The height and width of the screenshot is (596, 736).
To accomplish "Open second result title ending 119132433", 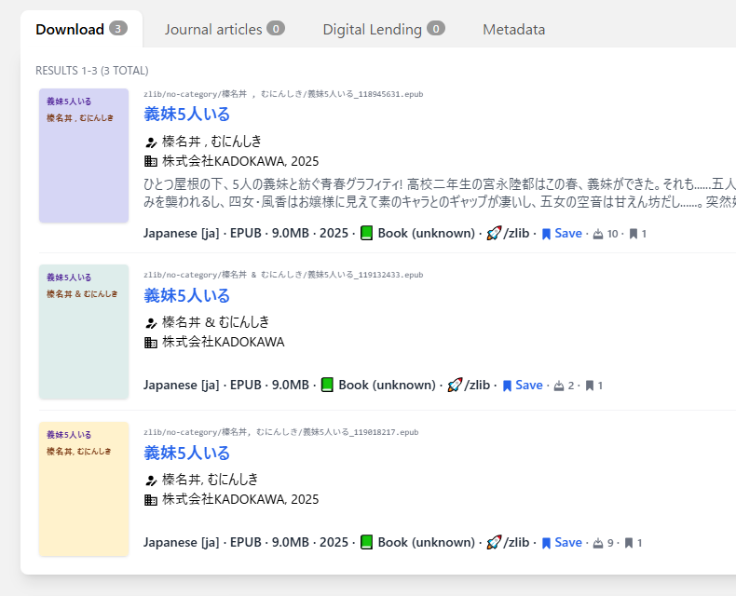I will pyautogui.click(x=187, y=295).
